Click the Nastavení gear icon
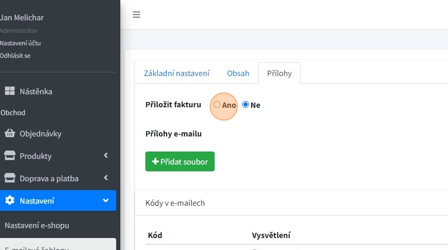Viewport: 448px width, 250px height. coord(10,201)
